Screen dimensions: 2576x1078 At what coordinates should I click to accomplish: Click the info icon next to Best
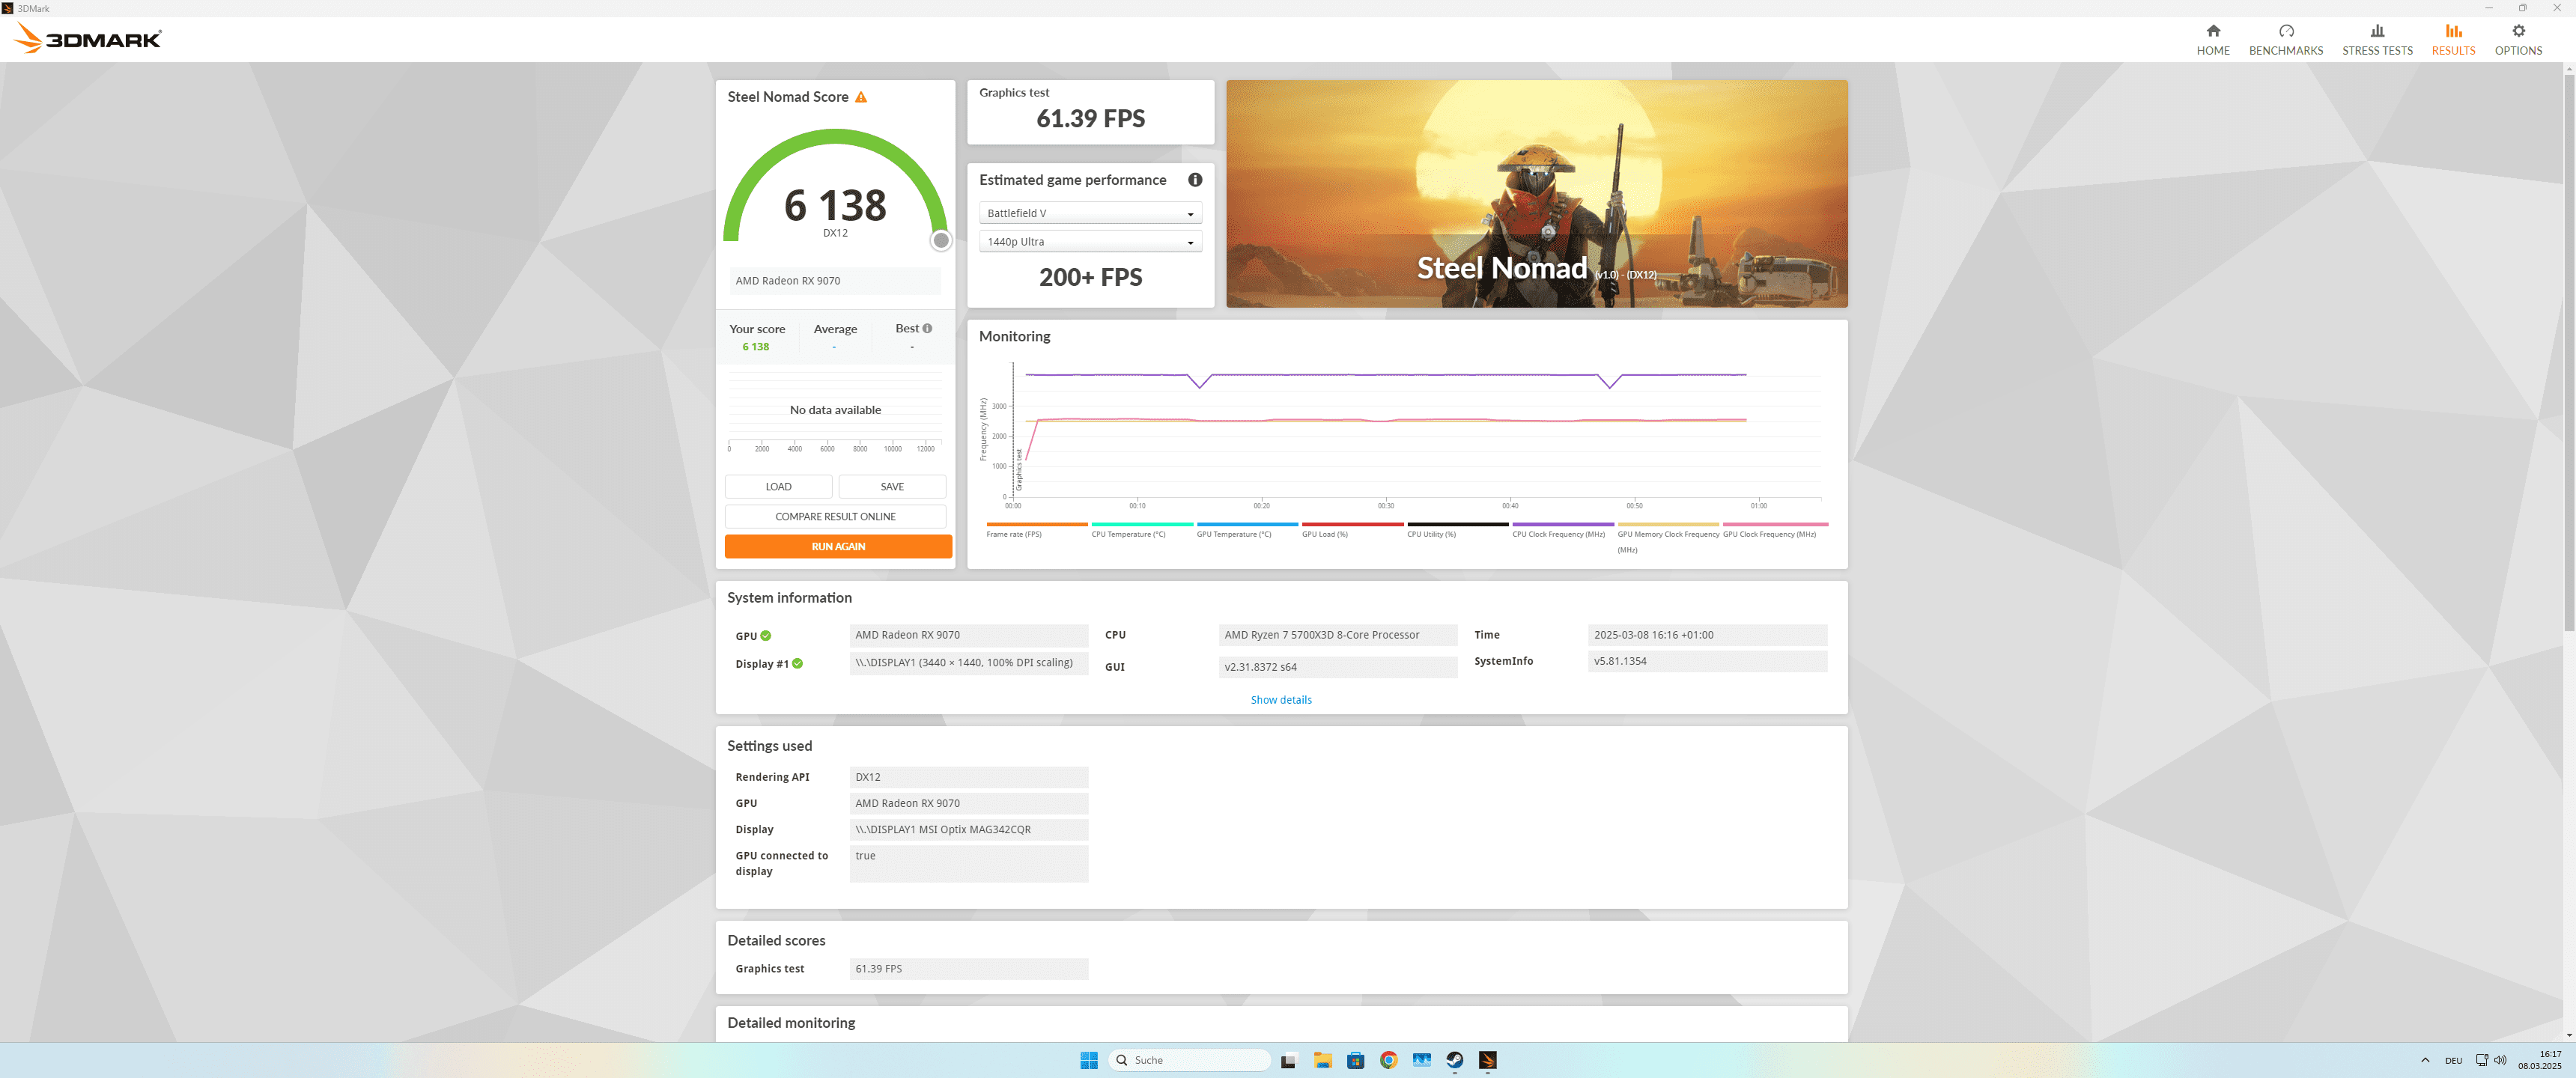click(x=927, y=328)
